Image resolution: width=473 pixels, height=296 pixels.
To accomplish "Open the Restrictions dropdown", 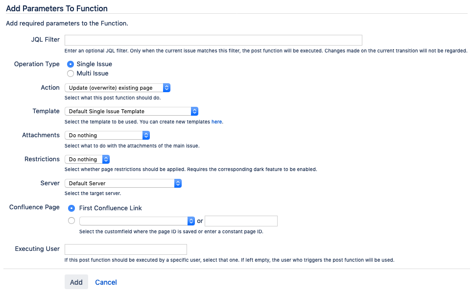I will tap(87, 159).
